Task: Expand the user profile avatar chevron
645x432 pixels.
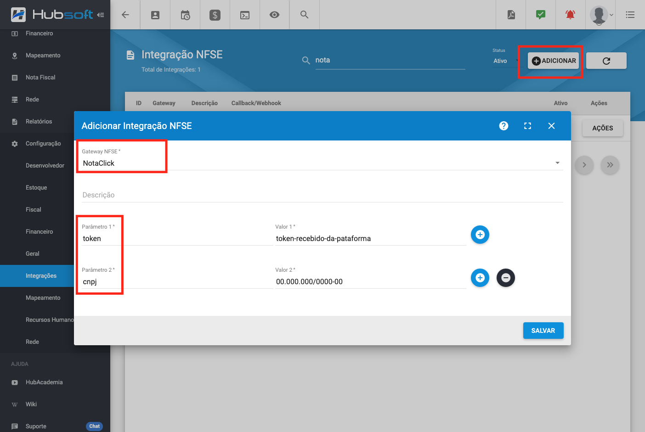Action: point(611,15)
